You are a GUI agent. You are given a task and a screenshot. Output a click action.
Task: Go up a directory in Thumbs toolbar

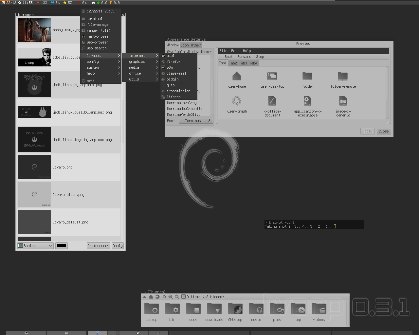pyautogui.click(x=144, y=297)
